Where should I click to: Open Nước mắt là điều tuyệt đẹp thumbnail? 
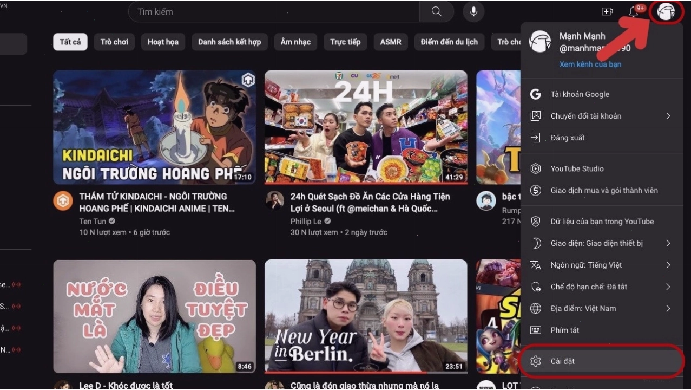tap(154, 317)
